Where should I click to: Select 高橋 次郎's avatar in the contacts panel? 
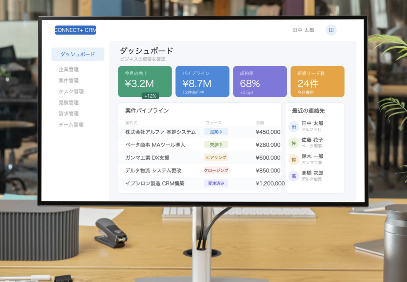tap(293, 176)
